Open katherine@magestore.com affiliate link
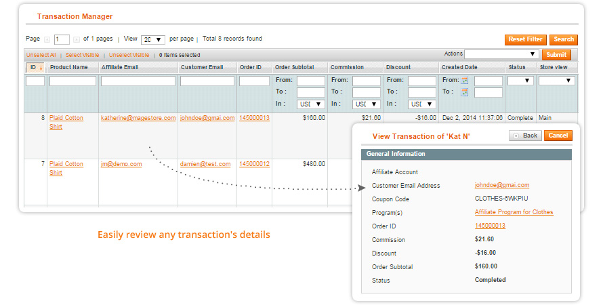603x305 pixels. point(138,118)
